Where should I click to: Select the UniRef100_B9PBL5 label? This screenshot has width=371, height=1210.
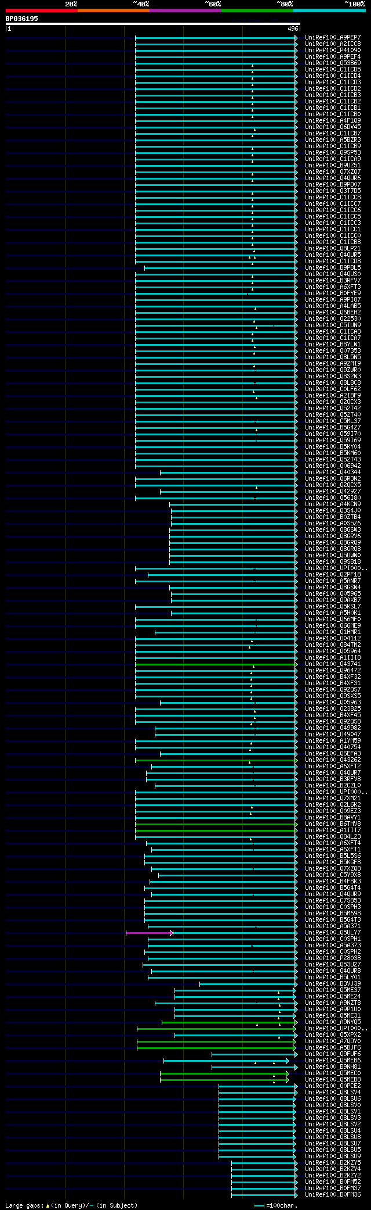(x=333, y=267)
